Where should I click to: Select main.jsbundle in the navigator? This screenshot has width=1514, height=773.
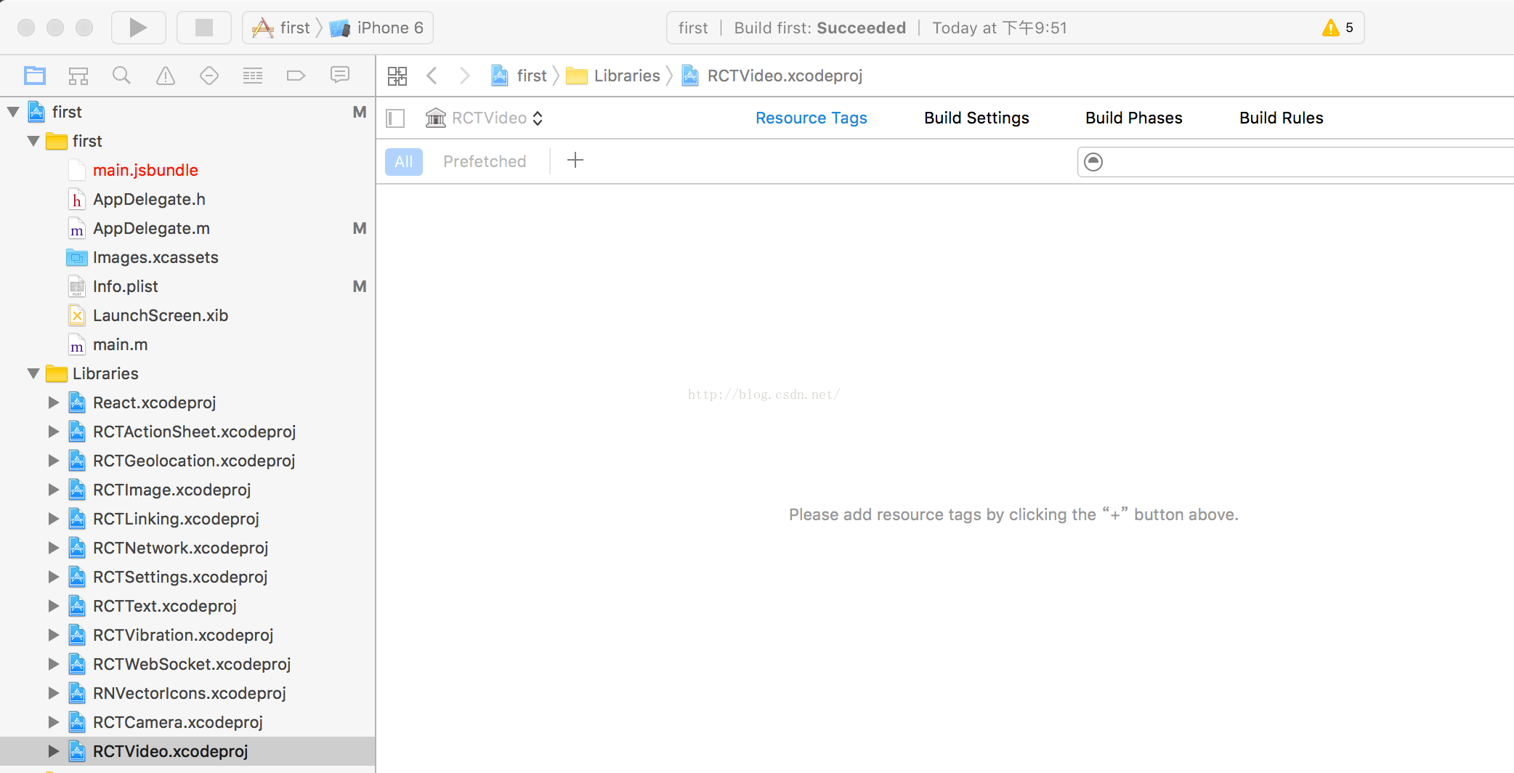point(145,170)
